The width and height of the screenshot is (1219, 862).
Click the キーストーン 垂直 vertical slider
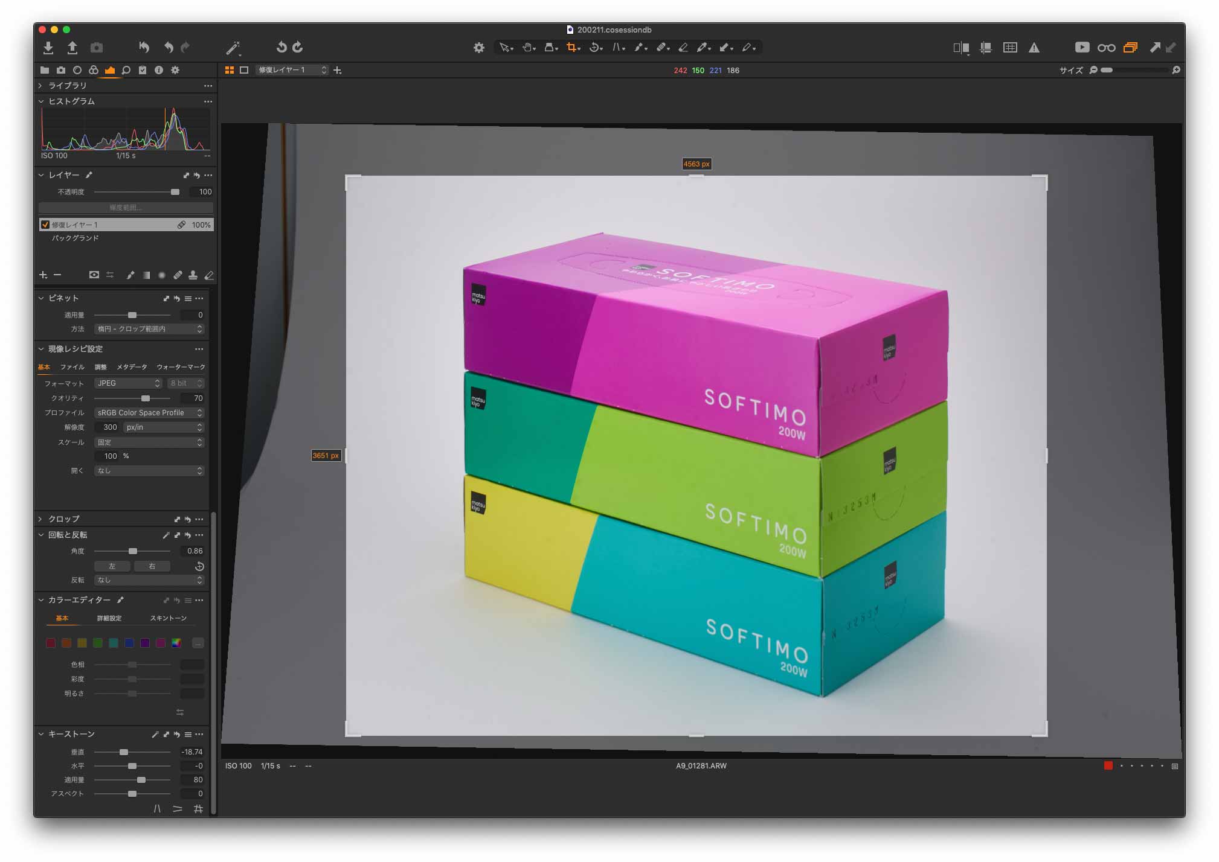(x=132, y=752)
